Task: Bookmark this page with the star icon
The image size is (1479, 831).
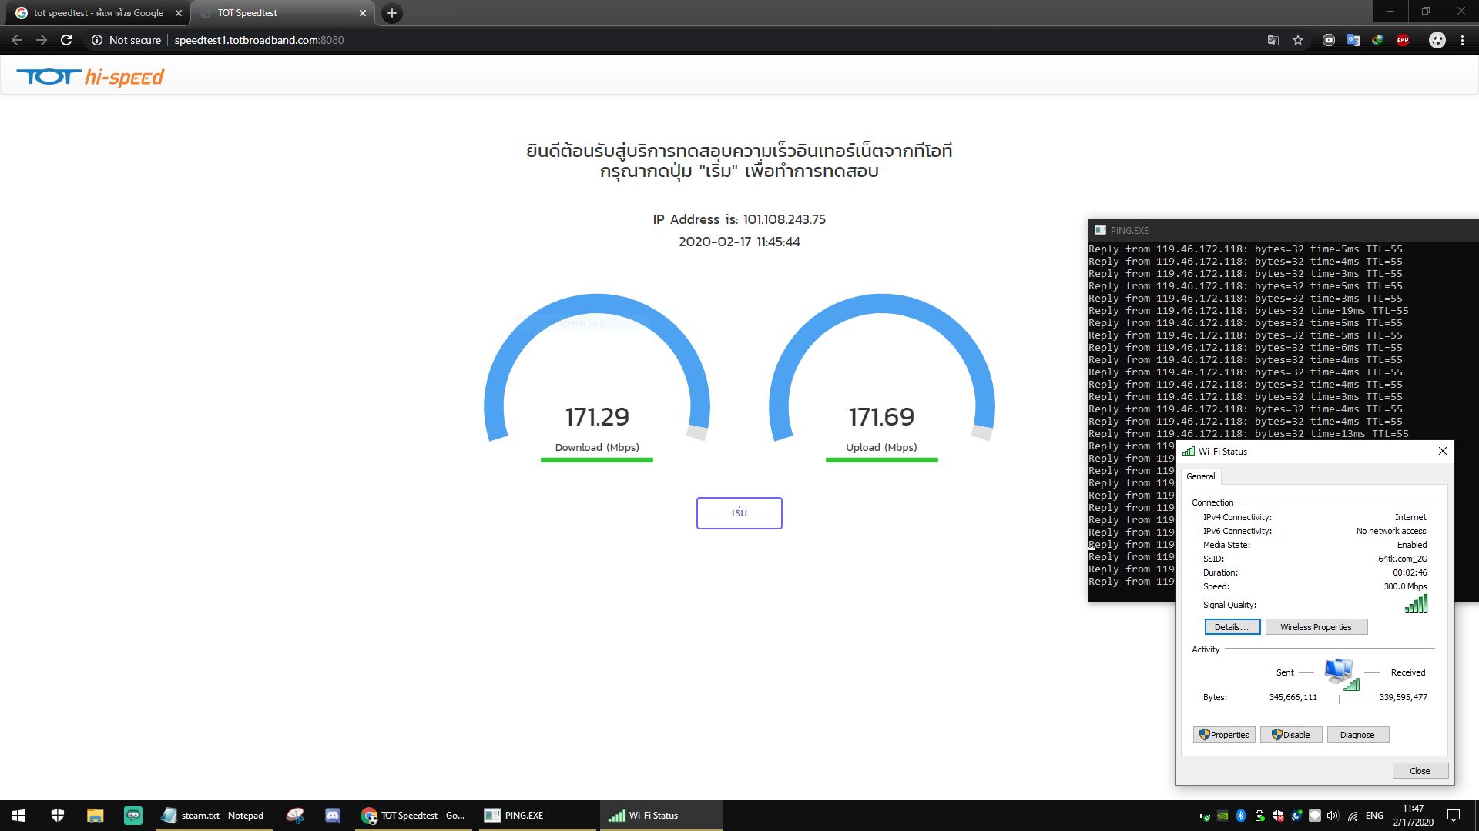Action: (x=1298, y=40)
